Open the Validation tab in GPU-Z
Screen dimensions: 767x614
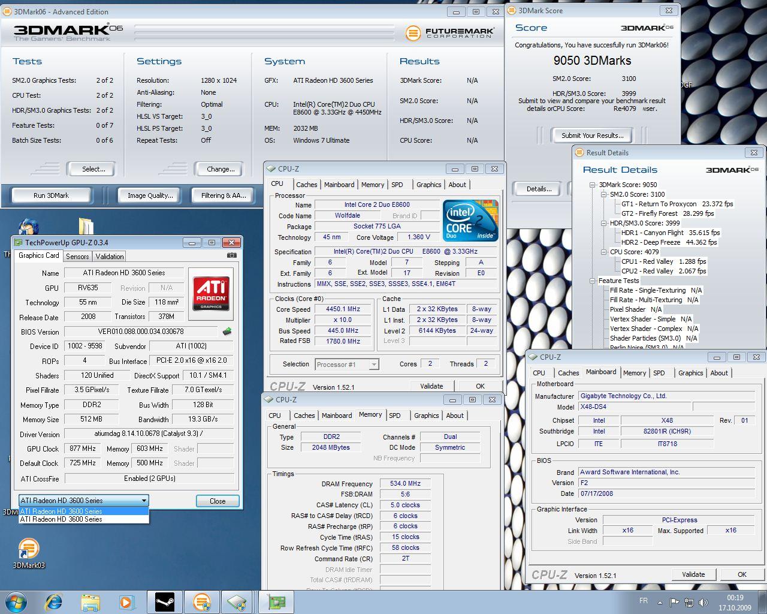(x=110, y=256)
